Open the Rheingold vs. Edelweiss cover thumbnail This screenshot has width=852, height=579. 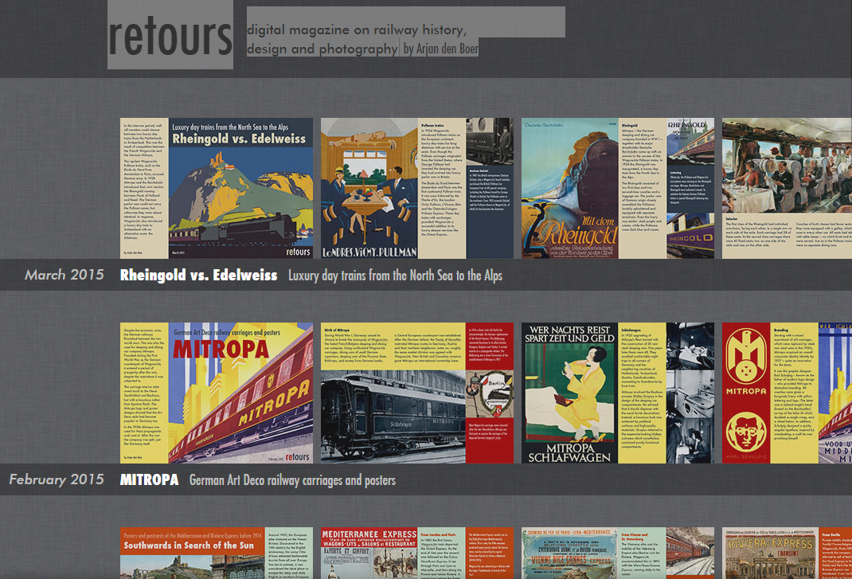click(x=217, y=188)
